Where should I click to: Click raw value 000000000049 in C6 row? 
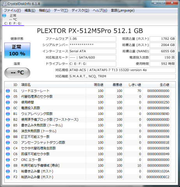tap(158, 154)
